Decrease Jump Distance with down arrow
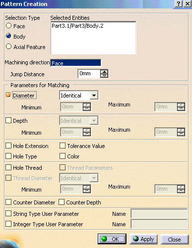 [104, 76]
